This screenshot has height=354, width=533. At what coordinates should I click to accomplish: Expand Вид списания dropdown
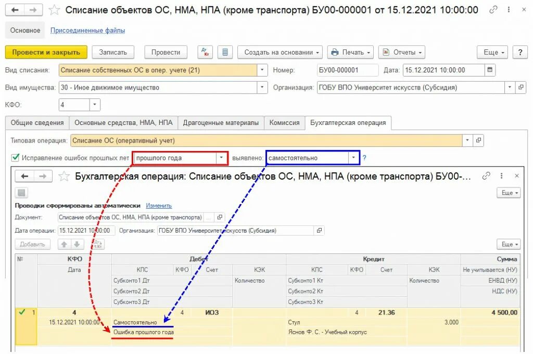tap(262, 70)
